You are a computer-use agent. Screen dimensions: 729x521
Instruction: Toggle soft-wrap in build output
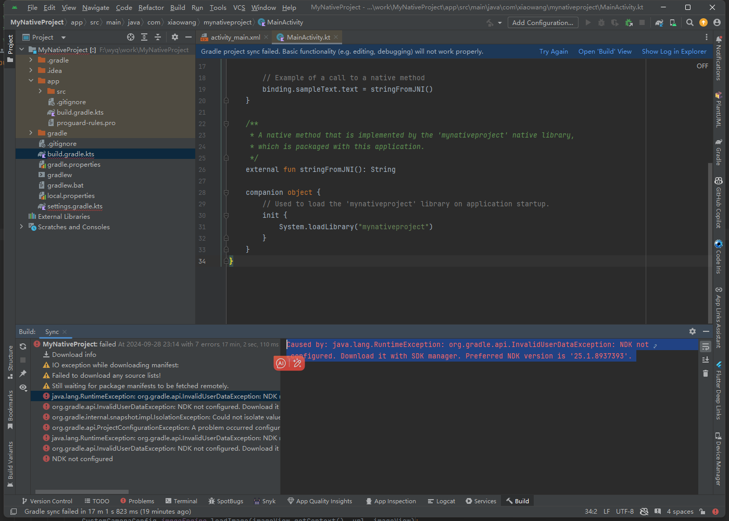[706, 346]
